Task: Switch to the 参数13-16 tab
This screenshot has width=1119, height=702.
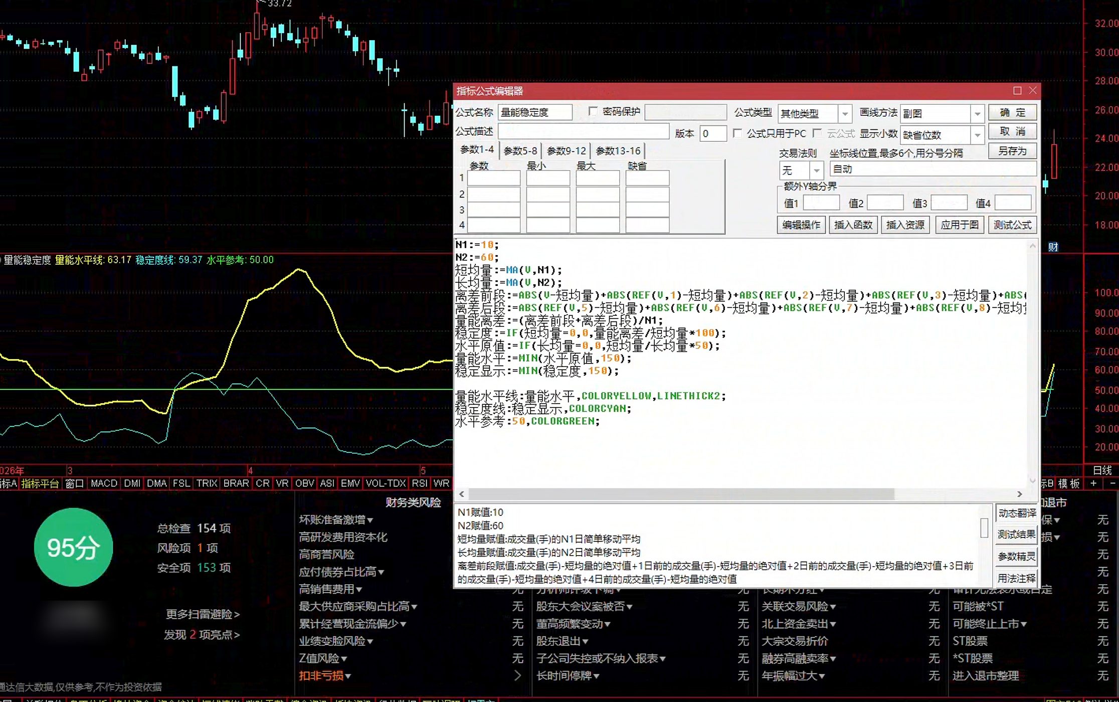Action: 618,150
